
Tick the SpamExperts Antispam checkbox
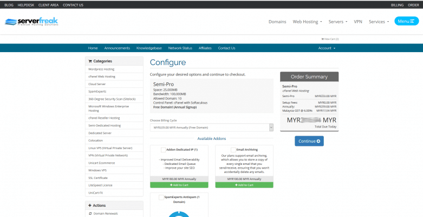[161, 197]
